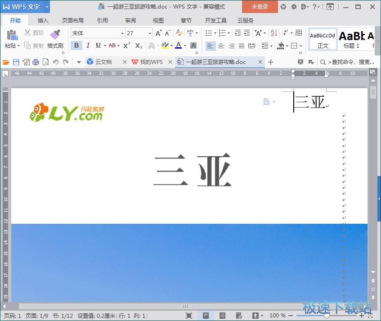
Task: Toggle Underline formatting
Action: coord(98,45)
